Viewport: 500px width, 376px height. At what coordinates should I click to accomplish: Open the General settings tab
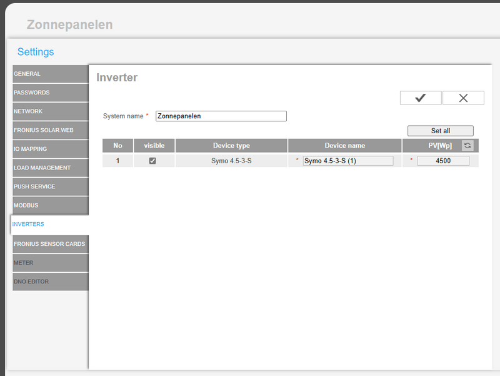pyautogui.click(x=51, y=74)
